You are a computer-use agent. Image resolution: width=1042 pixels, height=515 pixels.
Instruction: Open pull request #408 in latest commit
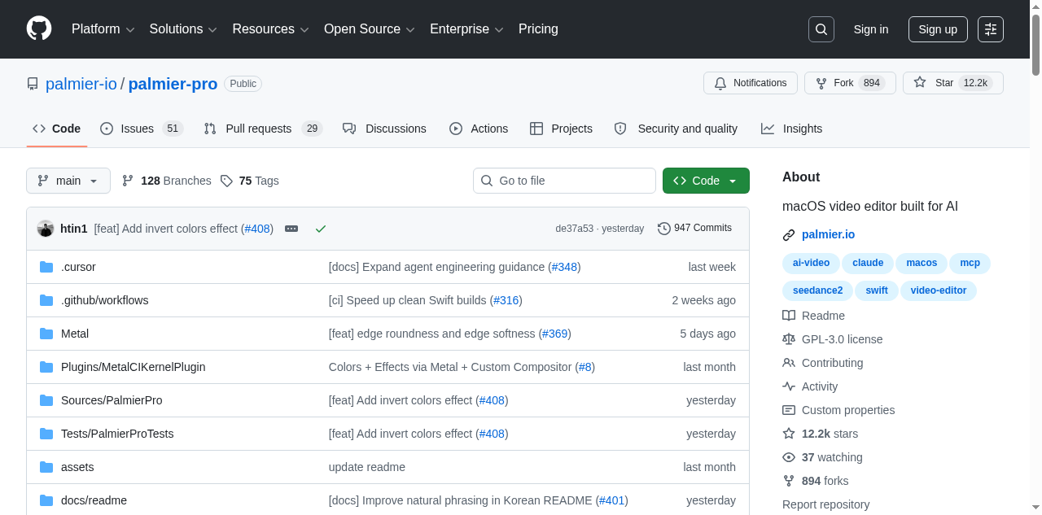click(x=257, y=229)
